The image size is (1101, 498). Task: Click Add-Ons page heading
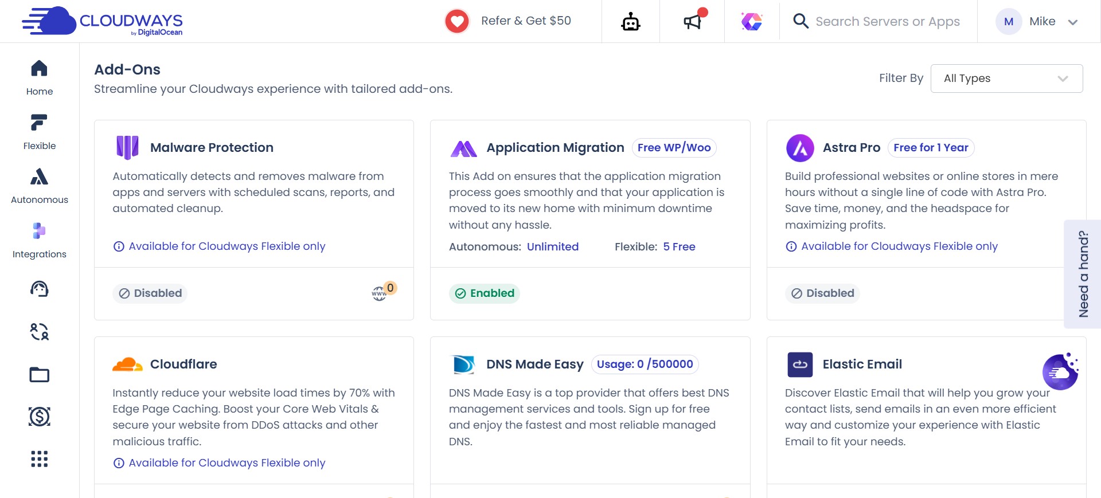pyautogui.click(x=127, y=69)
